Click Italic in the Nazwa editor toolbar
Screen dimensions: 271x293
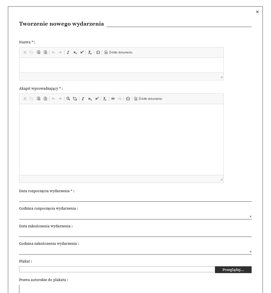coord(68,52)
